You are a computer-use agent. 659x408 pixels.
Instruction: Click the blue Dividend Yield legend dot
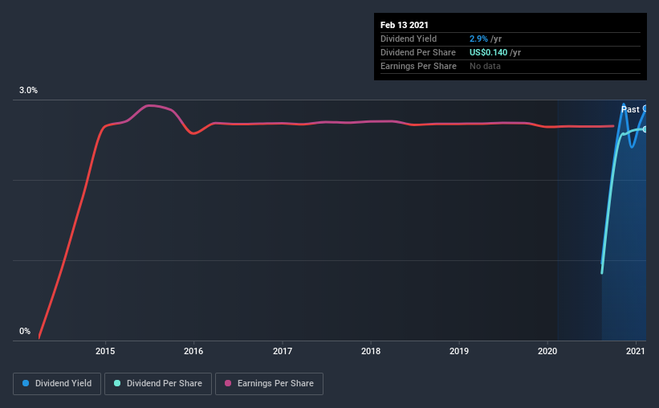coord(26,383)
